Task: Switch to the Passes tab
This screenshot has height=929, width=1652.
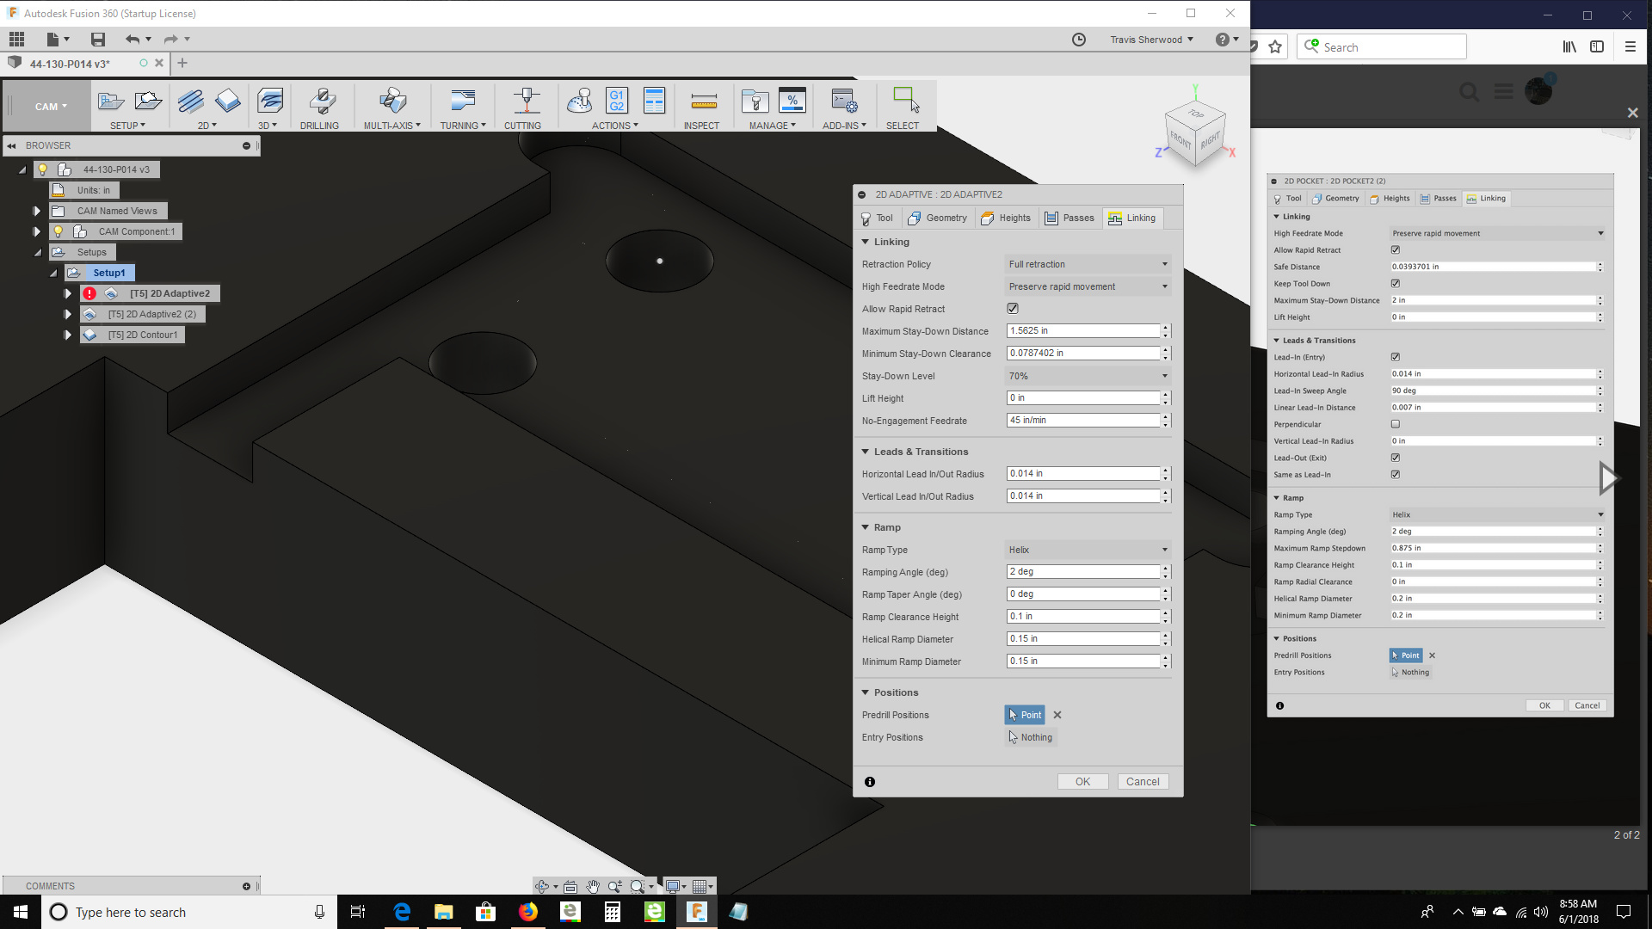Action: tap(1069, 218)
